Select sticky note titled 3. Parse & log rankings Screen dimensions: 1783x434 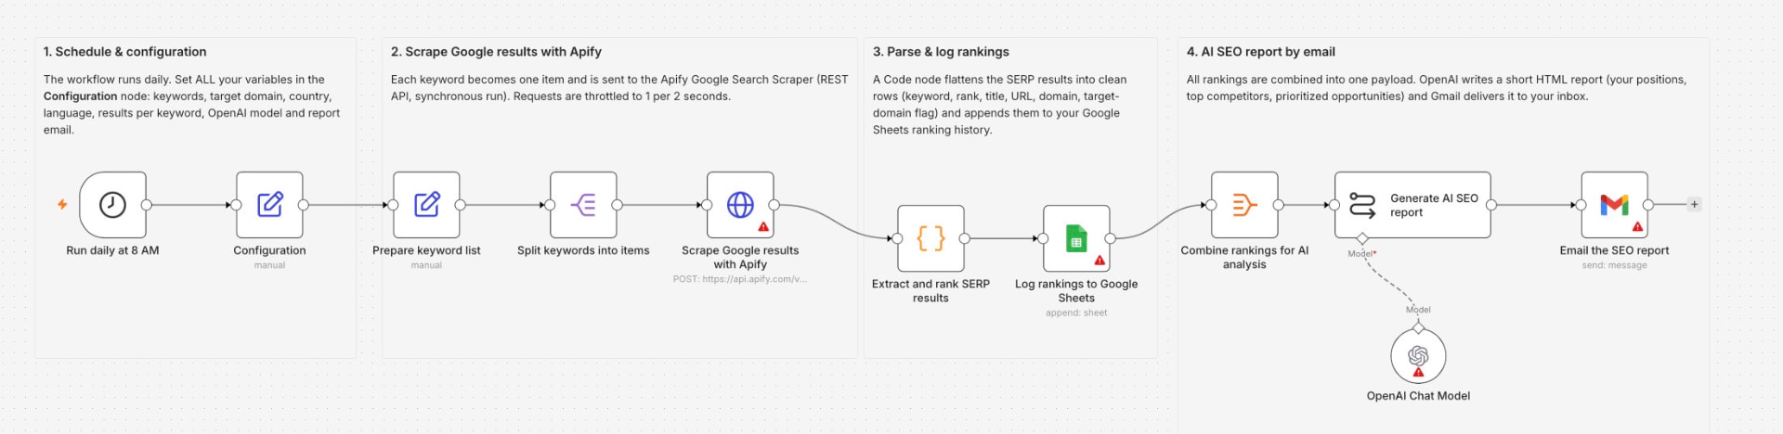point(1010,198)
